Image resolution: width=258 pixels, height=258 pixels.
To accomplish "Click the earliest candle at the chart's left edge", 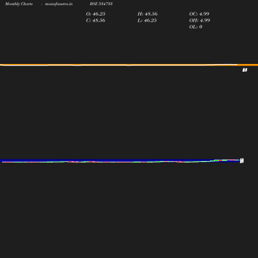I will click(4, 162).
